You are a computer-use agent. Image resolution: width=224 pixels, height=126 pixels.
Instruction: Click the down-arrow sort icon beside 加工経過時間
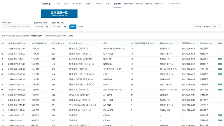point(45,43)
